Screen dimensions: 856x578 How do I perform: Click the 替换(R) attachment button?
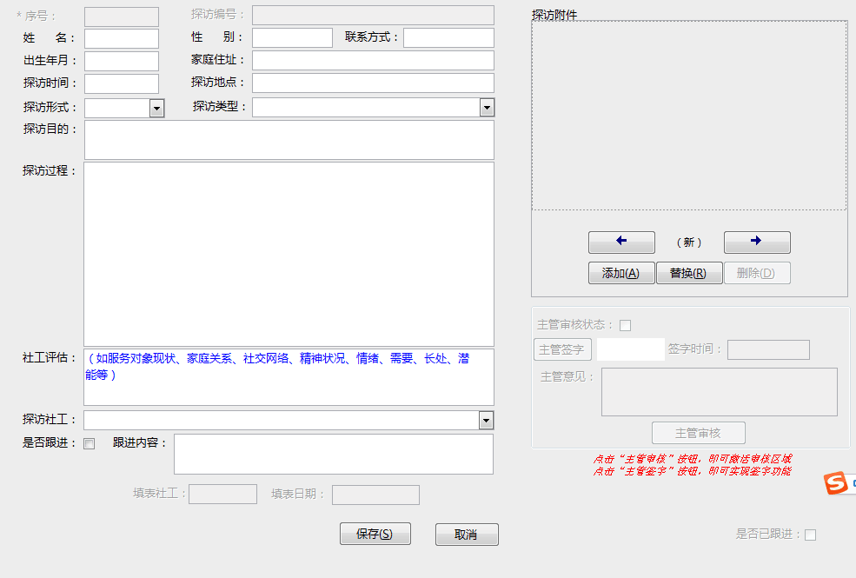click(689, 273)
